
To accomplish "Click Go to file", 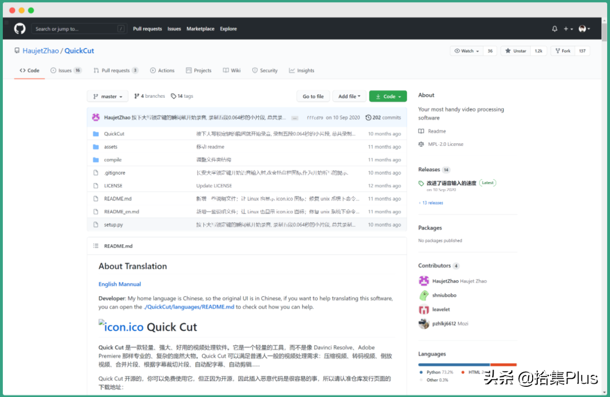I will 313,97.
